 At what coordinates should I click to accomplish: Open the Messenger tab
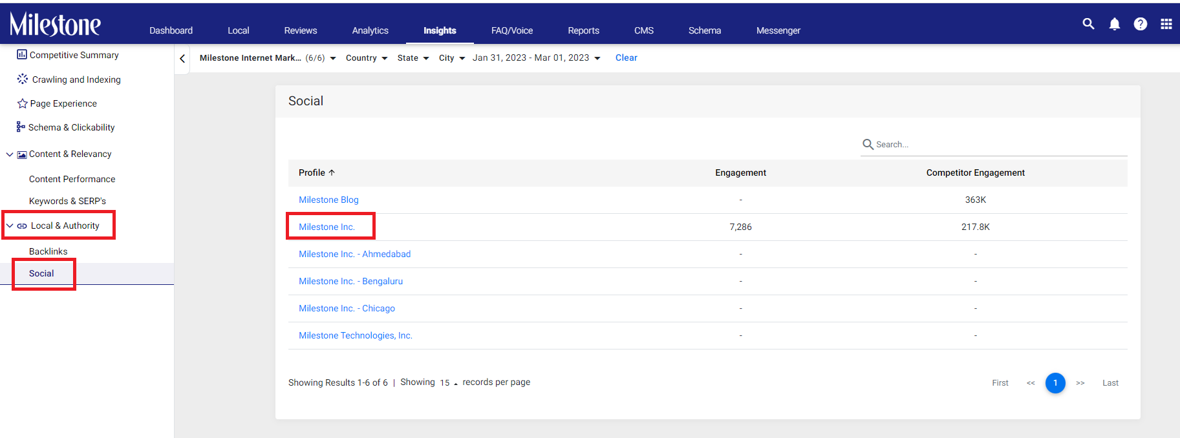tap(778, 30)
